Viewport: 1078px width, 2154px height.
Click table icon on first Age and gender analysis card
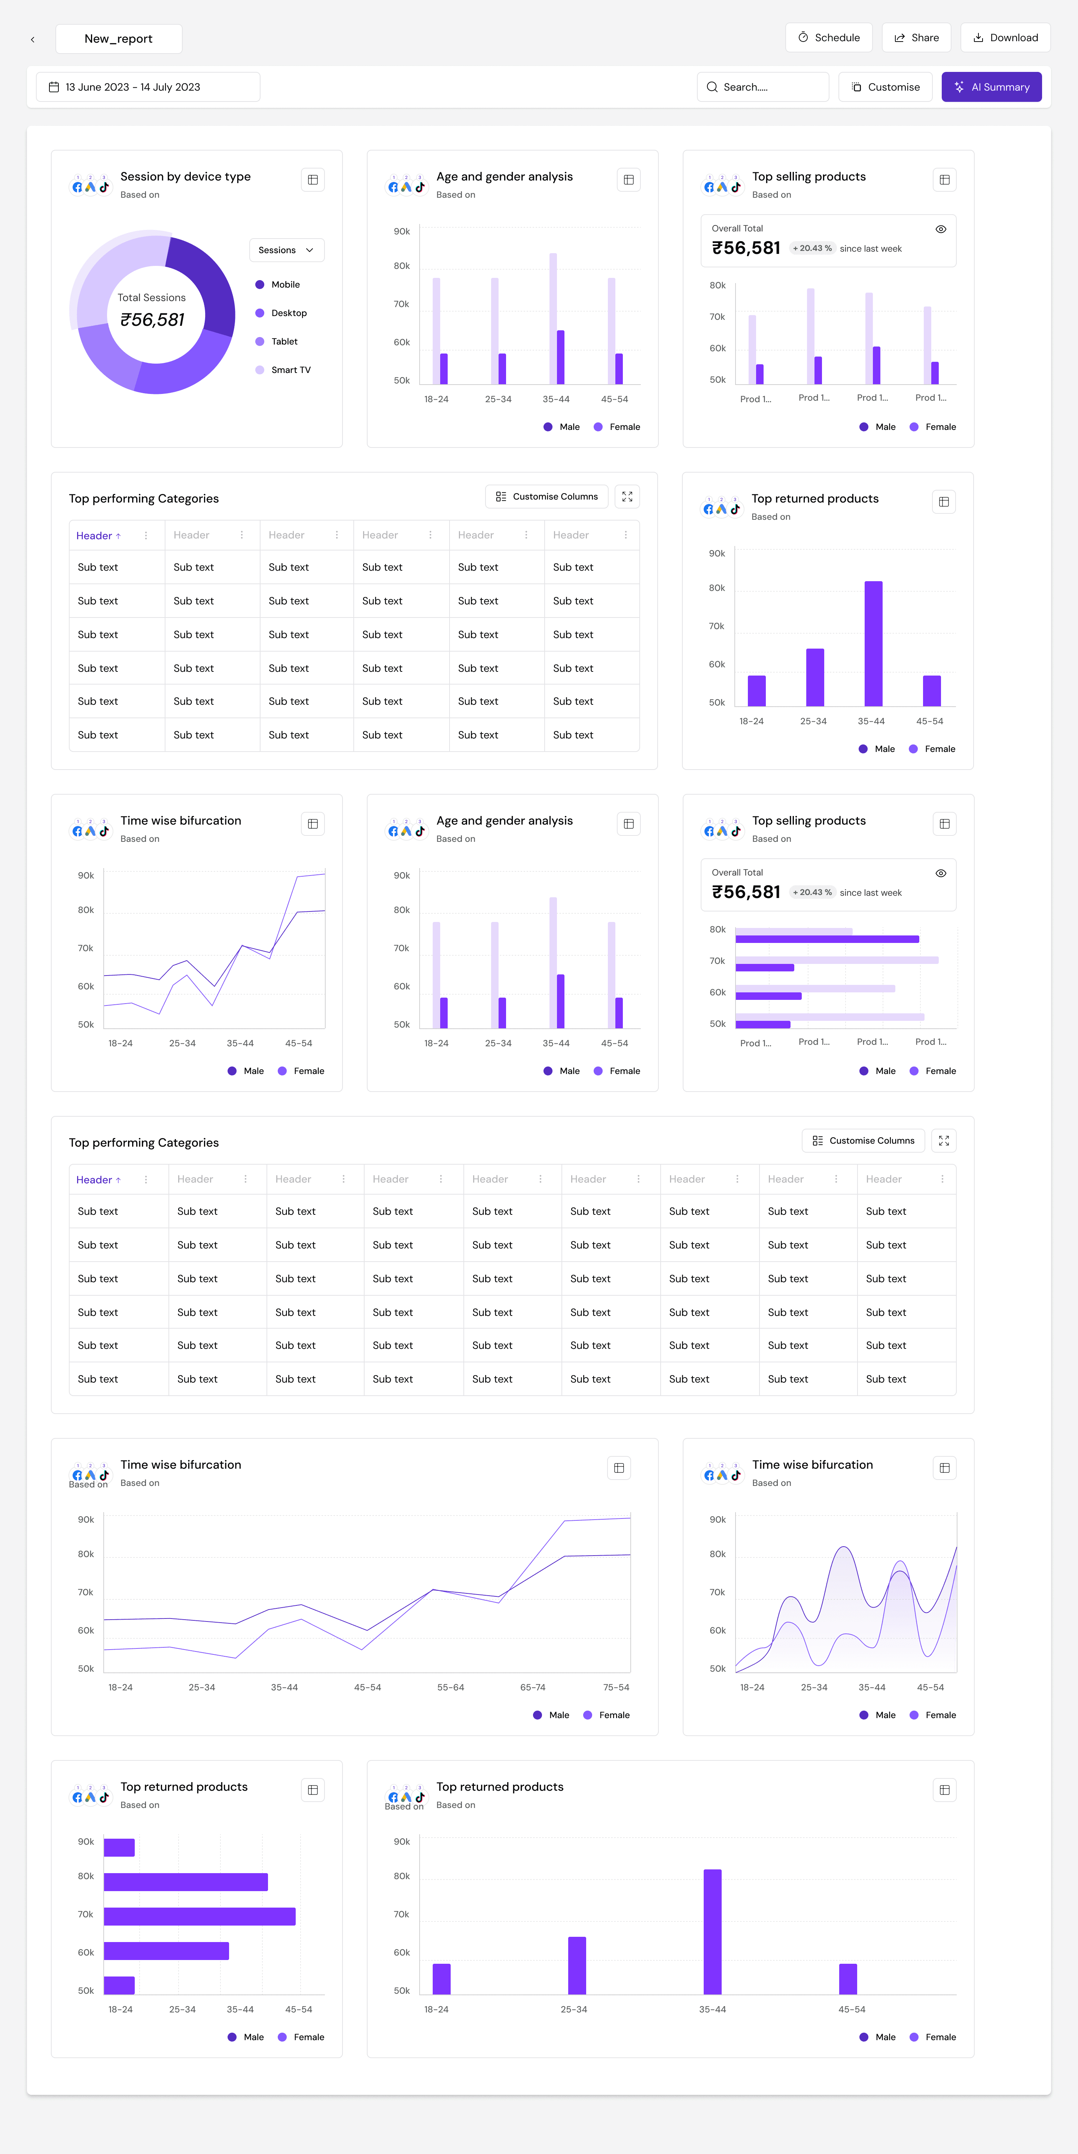point(628,180)
